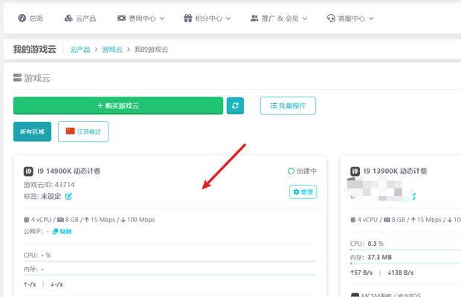Click the people icon beside 推广 & 会员
Viewport: 461px width, 297px height.
point(254,19)
